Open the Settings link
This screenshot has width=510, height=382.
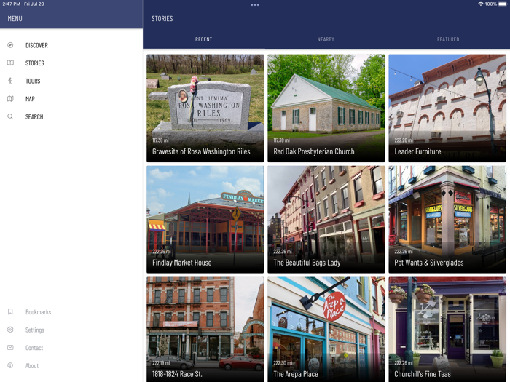35,330
